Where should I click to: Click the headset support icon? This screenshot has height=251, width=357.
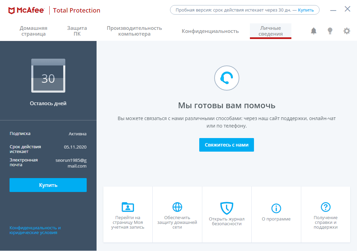click(226, 78)
